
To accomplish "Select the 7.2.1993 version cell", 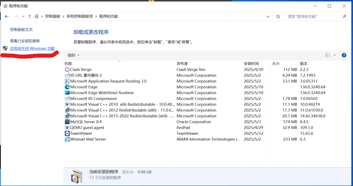I will click(307, 76).
